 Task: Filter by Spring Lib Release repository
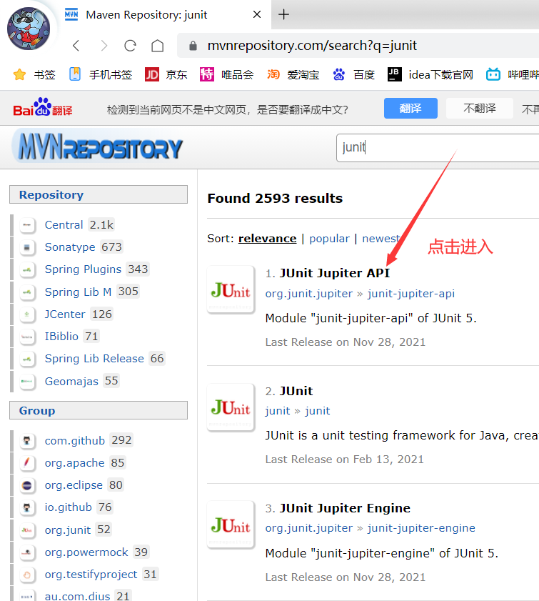tap(94, 358)
